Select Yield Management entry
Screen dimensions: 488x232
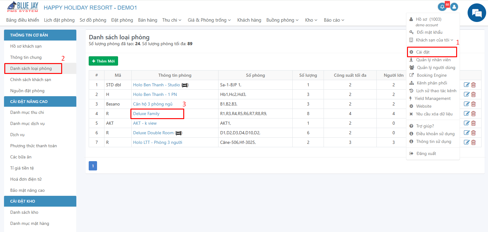coord(433,98)
